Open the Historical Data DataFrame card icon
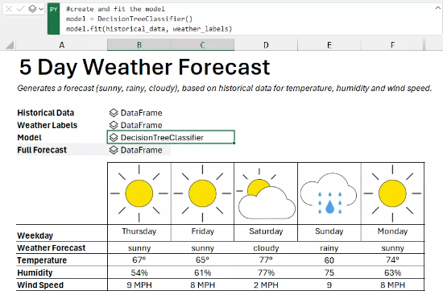The width and height of the screenshot is (443, 291). (x=114, y=113)
